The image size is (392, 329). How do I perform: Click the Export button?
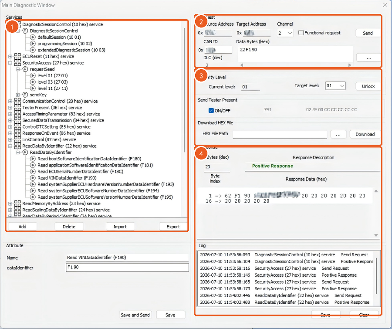(x=173, y=227)
